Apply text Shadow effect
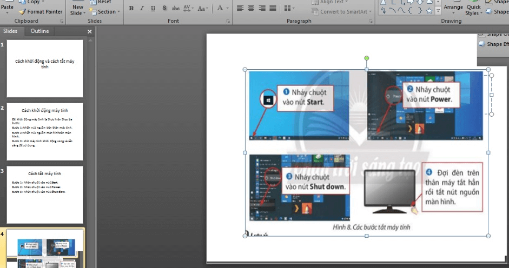This screenshot has height=268, width=509. [x=164, y=9]
